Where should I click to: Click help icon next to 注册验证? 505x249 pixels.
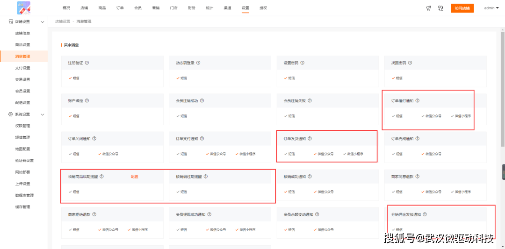point(87,63)
